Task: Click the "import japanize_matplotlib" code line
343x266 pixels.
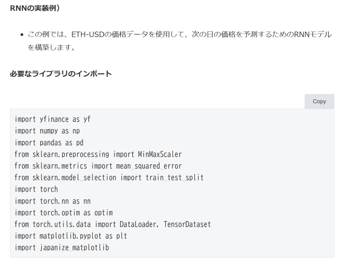Action: (x=62, y=248)
